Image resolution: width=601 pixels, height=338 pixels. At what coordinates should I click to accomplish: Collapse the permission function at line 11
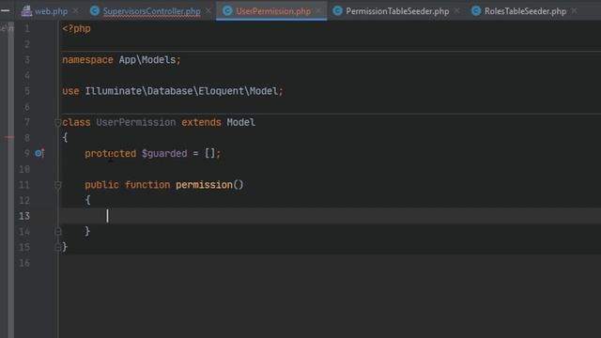tap(58, 185)
